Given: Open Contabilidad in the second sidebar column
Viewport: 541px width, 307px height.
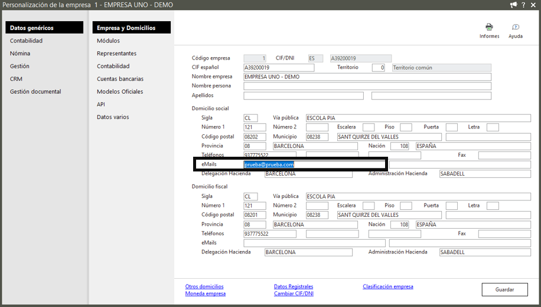Looking at the screenshot, I should point(113,66).
